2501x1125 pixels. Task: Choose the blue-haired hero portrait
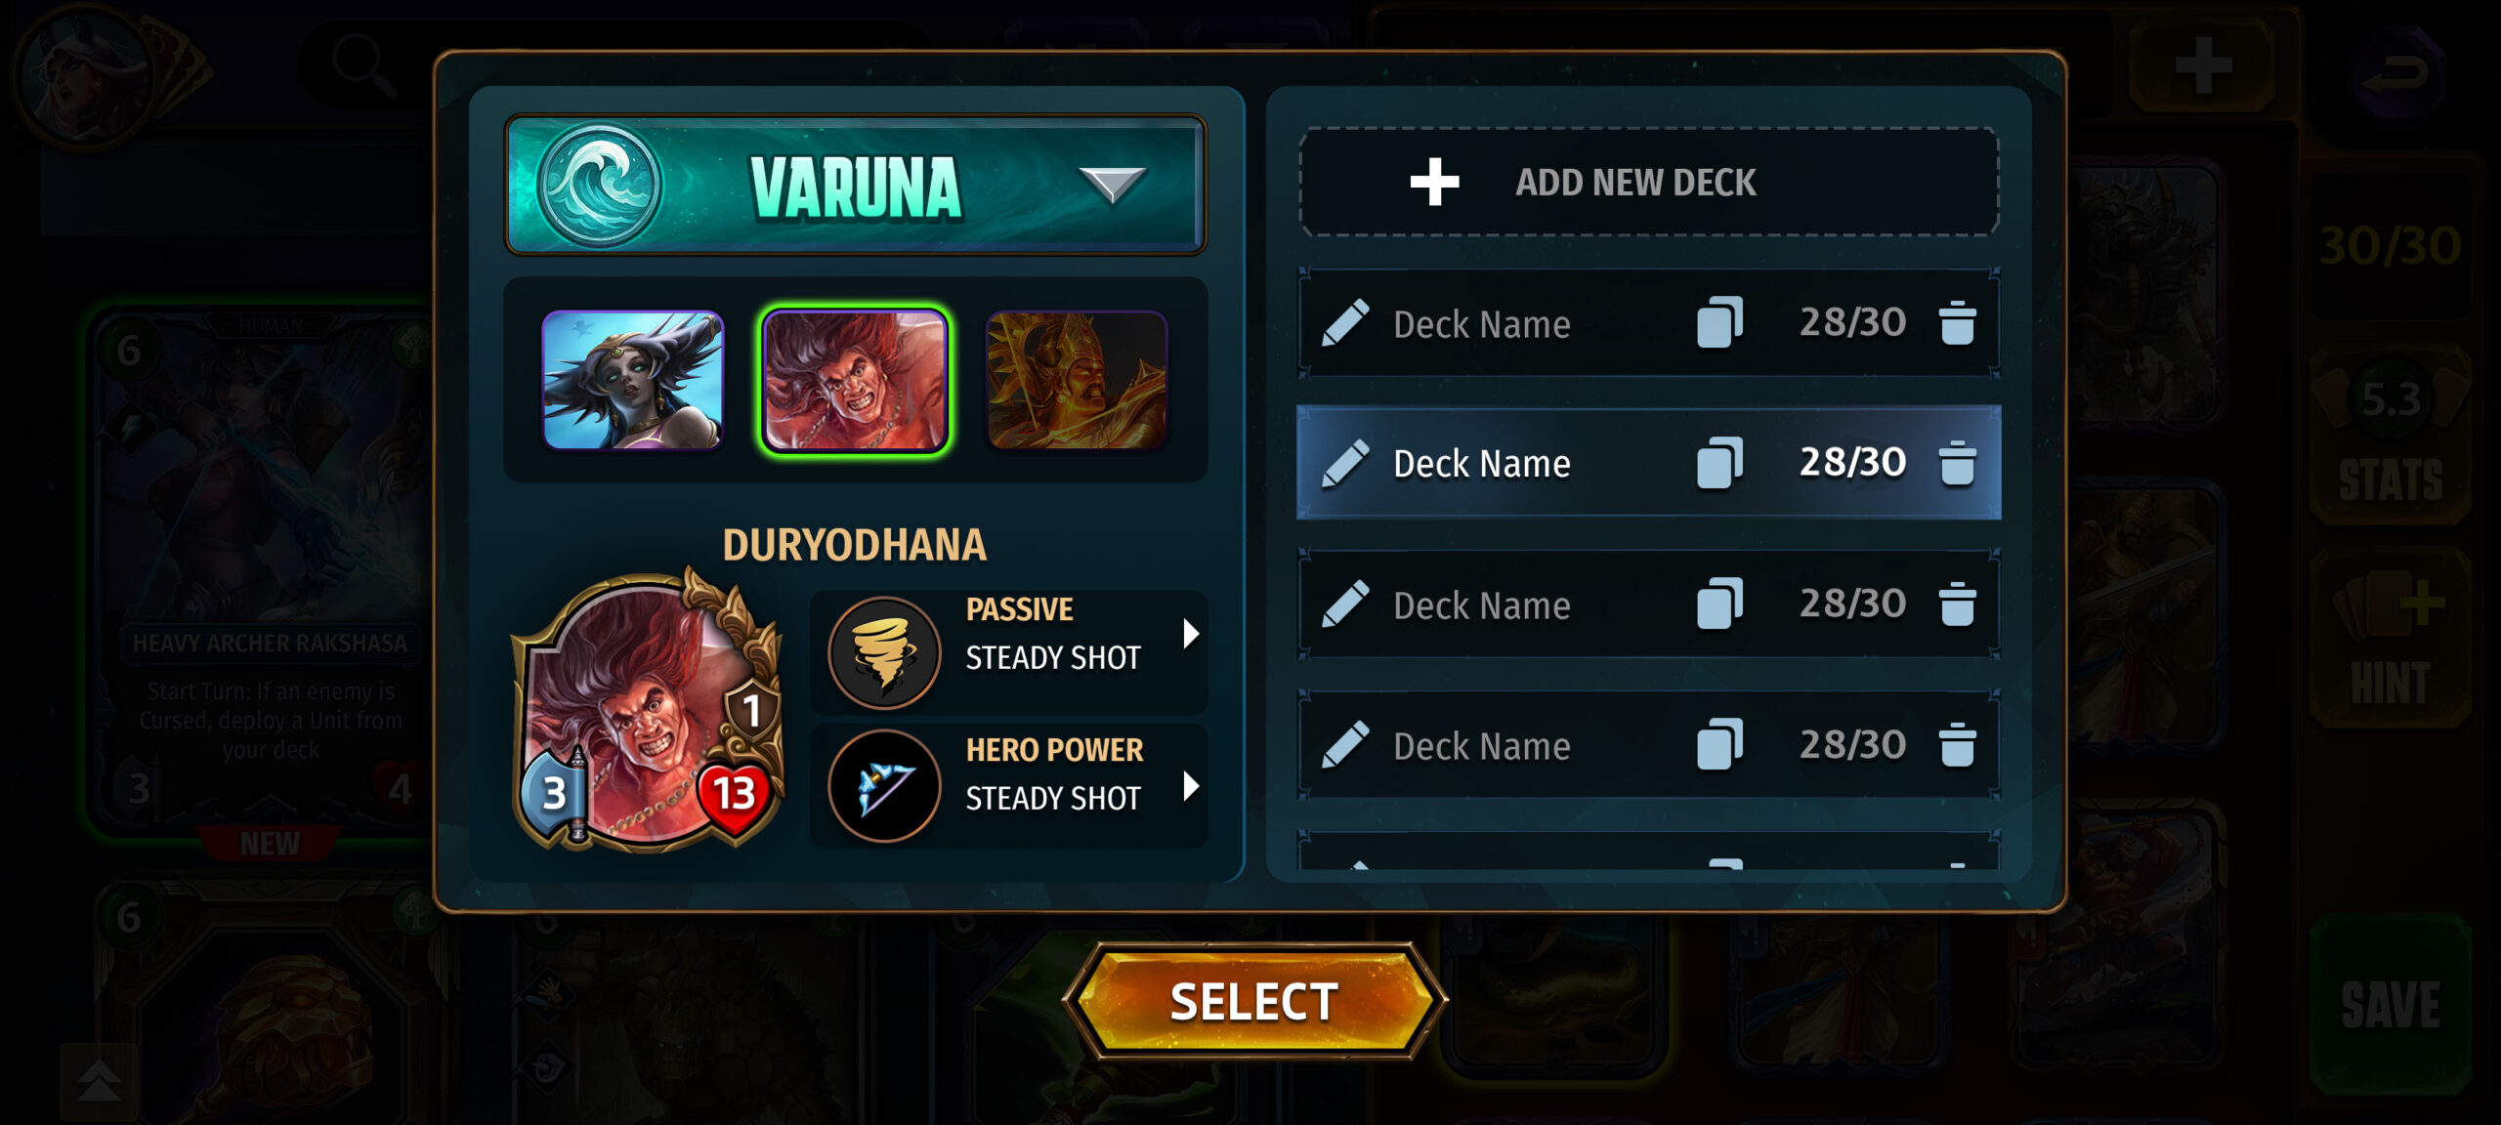pos(633,380)
